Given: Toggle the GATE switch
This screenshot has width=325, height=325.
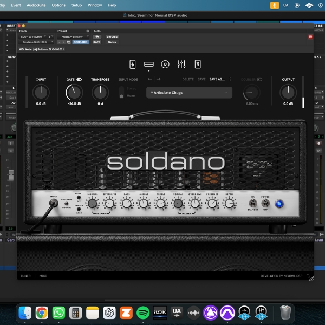Looking at the screenshot, I should [x=79, y=80].
